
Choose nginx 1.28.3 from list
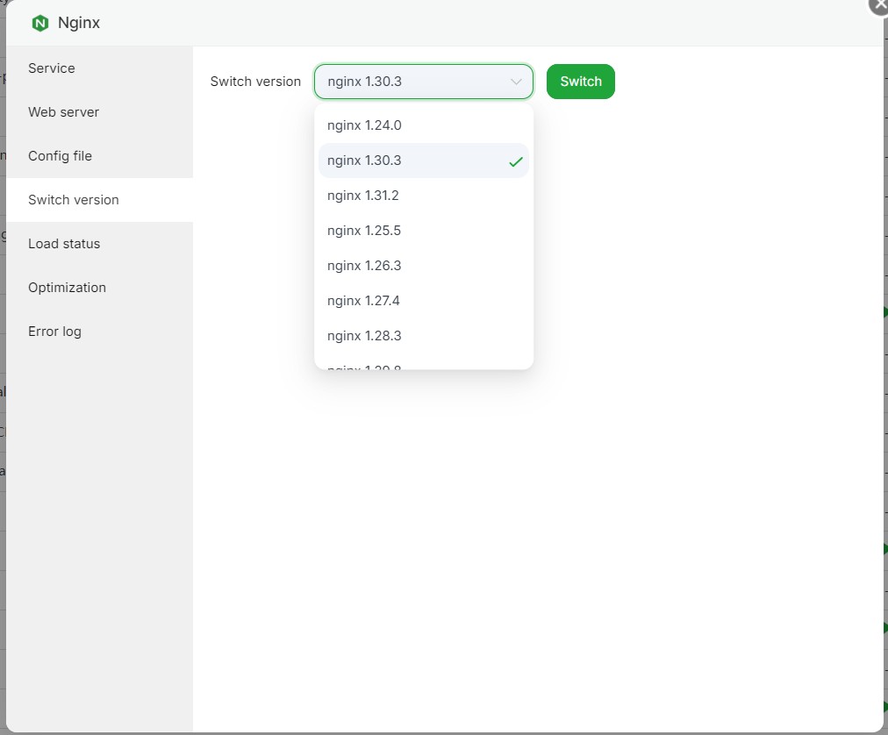pyautogui.click(x=424, y=336)
